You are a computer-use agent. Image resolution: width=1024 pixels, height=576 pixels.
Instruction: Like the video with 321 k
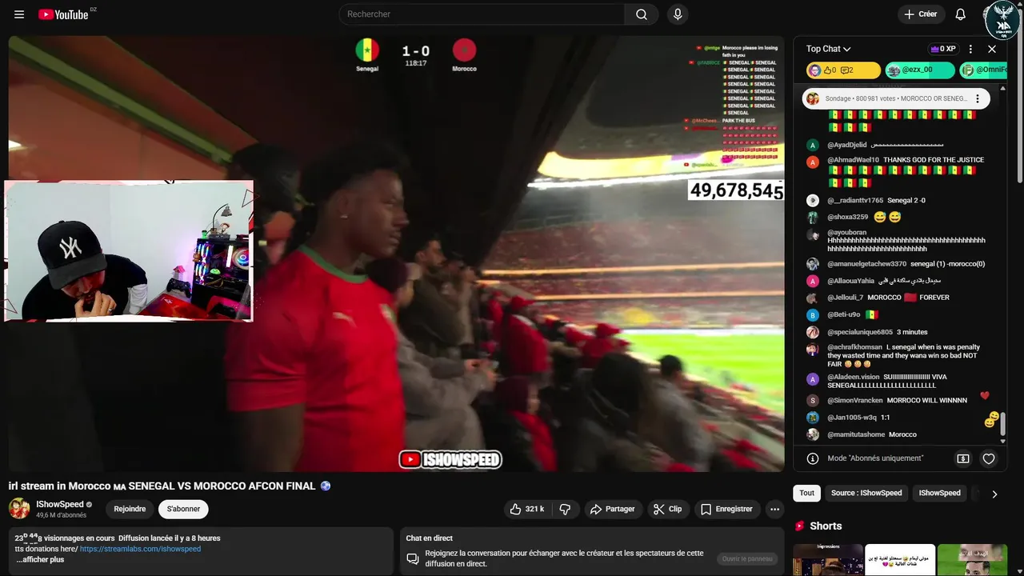527,509
